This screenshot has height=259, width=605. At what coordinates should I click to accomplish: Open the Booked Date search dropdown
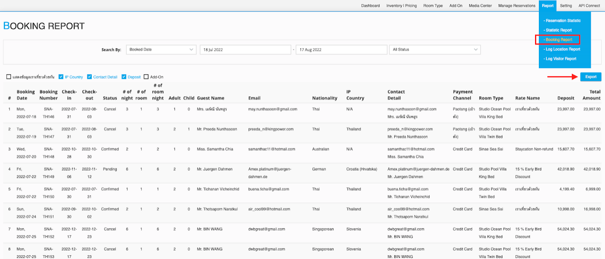point(161,50)
